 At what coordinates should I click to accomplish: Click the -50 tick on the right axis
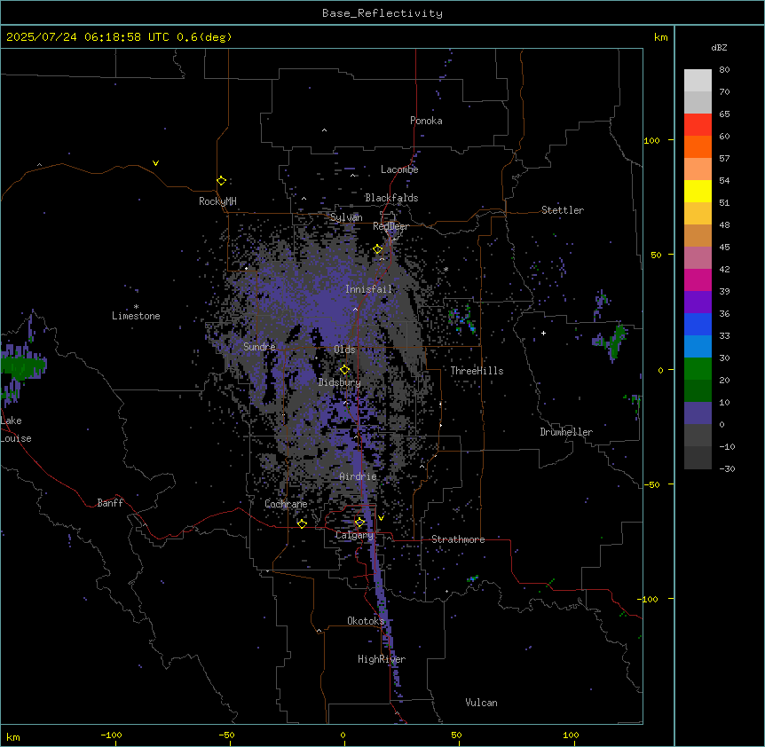pyautogui.click(x=651, y=484)
